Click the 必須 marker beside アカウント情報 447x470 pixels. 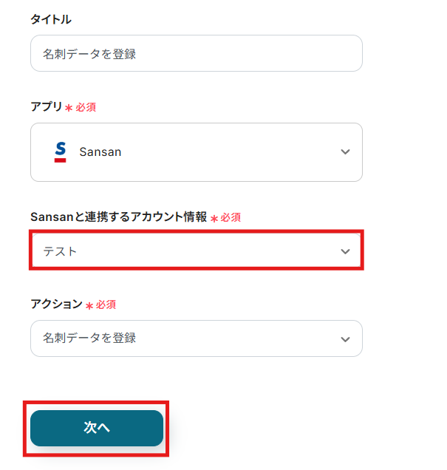[x=231, y=218]
